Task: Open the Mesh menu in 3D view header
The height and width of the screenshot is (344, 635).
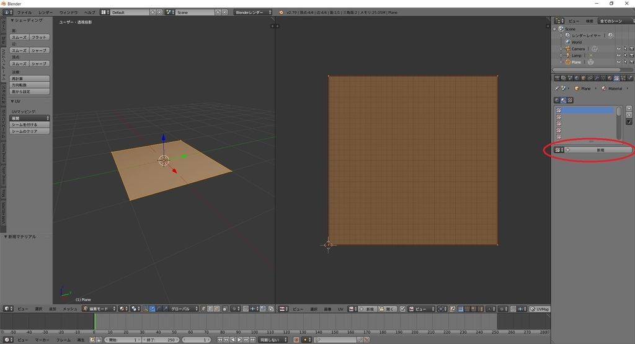Action: click(69, 309)
